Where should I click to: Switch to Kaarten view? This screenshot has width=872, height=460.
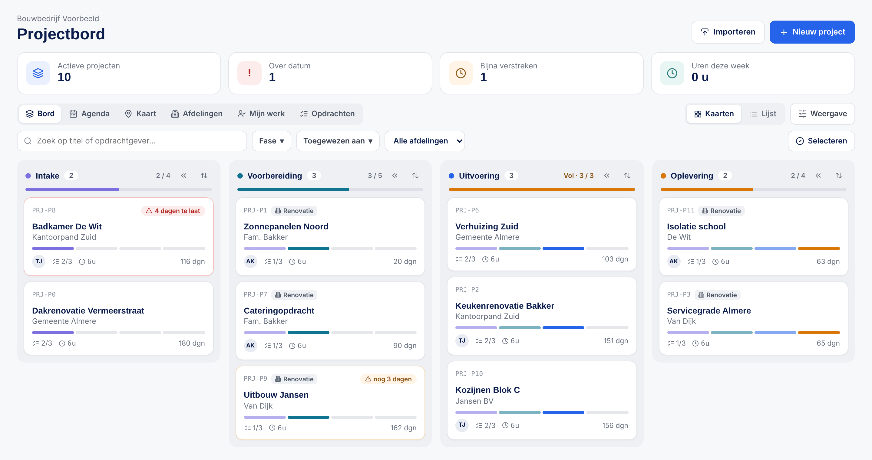coord(714,114)
